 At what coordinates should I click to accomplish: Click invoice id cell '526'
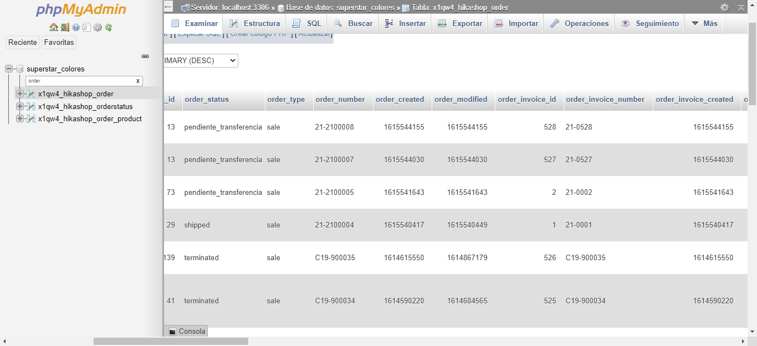click(550, 257)
